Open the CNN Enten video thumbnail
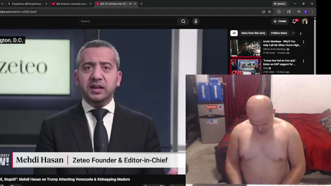The image size is (331, 186). click(246, 67)
